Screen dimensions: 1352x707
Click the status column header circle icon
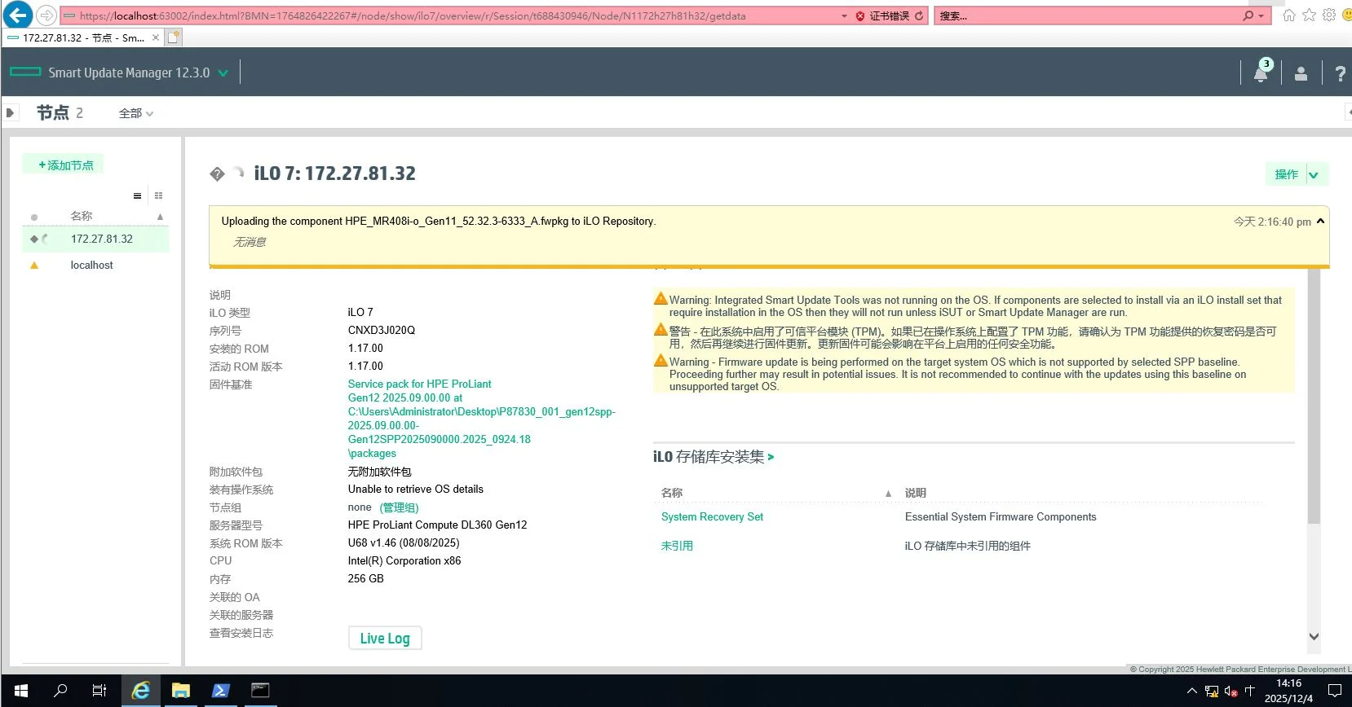click(x=33, y=217)
